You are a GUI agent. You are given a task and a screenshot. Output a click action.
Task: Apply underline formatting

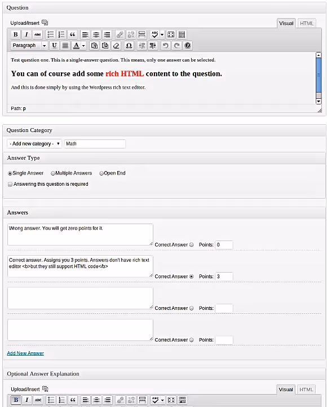[54, 46]
